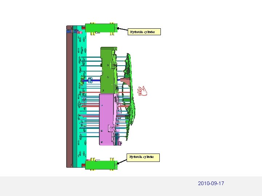Select the brown back plate of the assembly

pos(70,97)
